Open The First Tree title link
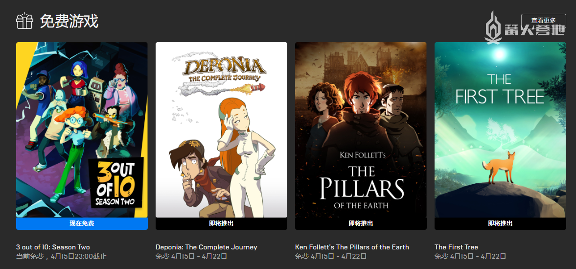This screenshot has width=576, height=269. click(x=456, y=247)
